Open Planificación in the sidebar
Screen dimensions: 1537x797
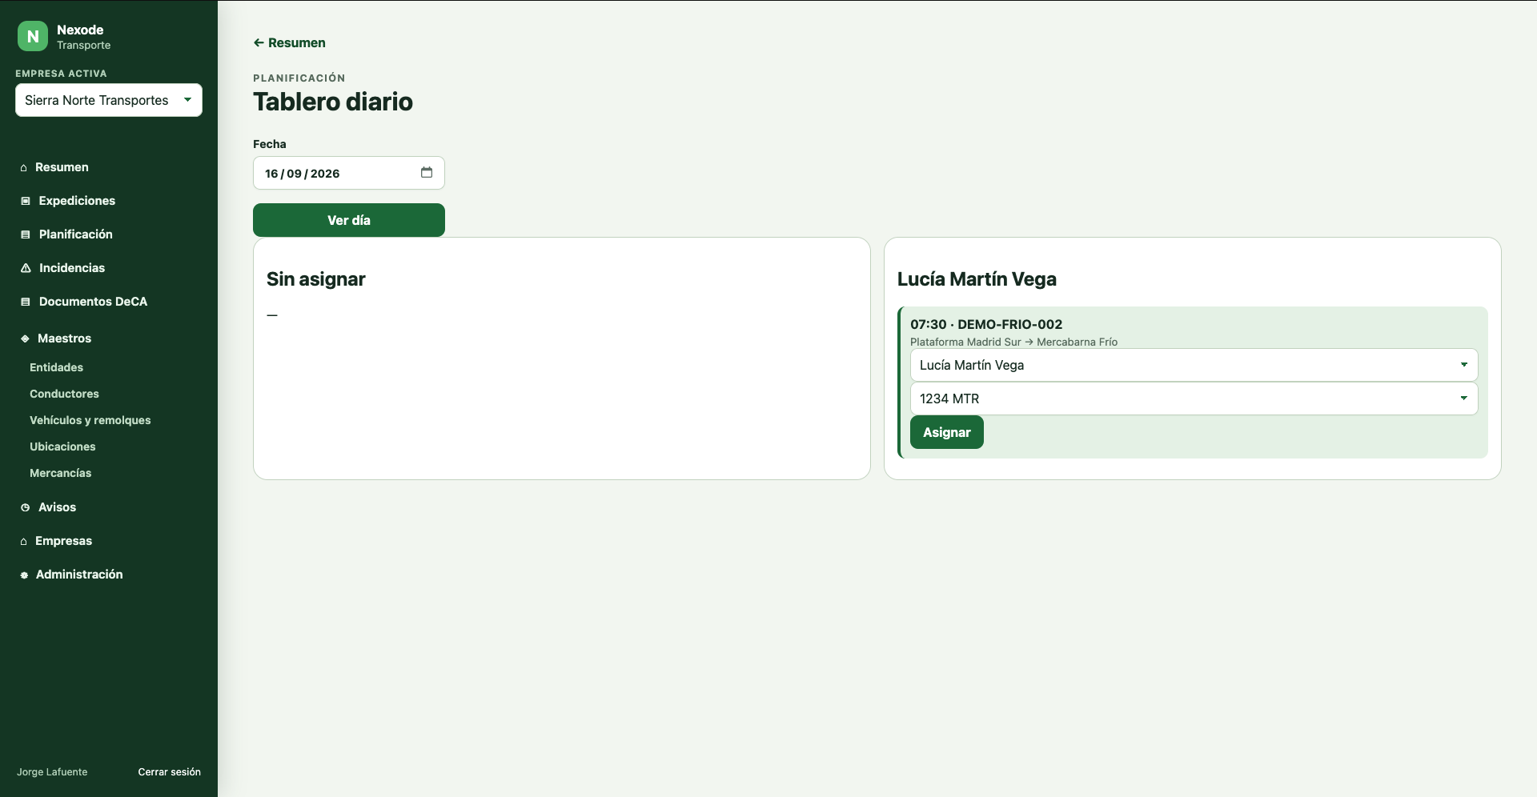point(76,234)
